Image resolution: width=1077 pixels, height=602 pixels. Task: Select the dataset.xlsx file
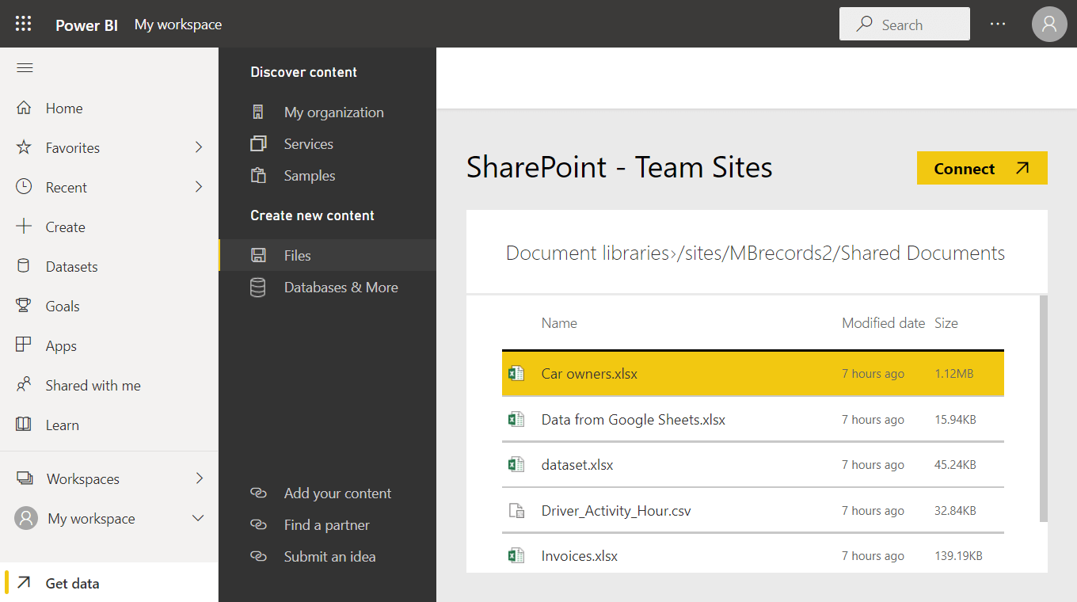753,464
